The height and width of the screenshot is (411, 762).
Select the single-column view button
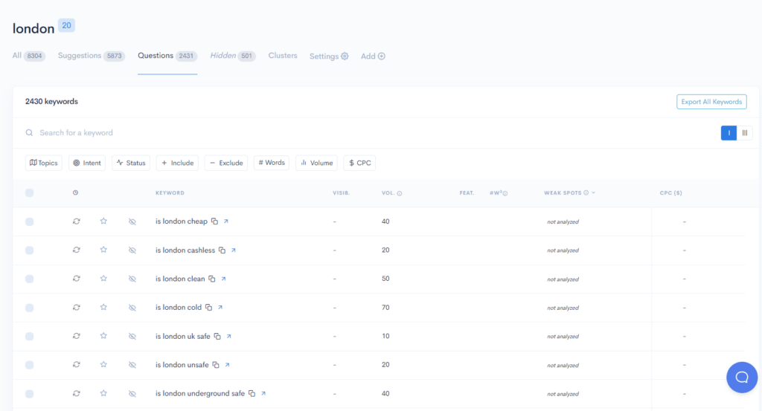click(729, 133)
